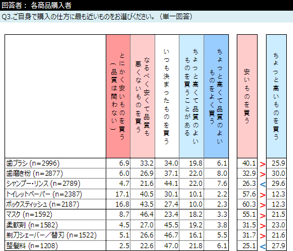Click the 17.1 value in トイレットペーパー row
Image resolution: width=293 pixels, height=251 pixels.
pos(122,194)
